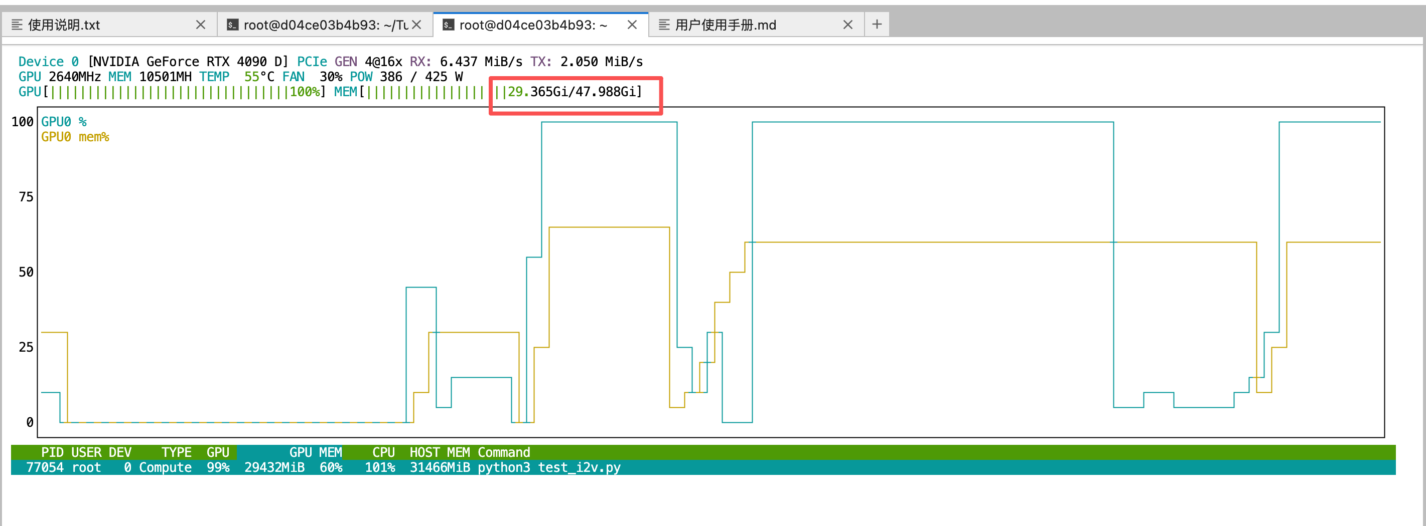
Task: Close the 使用说明.txt tab
Action: pyautogui.click(x=200, y=25)
